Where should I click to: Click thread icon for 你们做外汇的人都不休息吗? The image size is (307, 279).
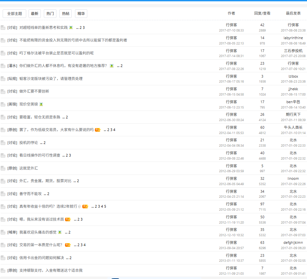pos(3,66)
